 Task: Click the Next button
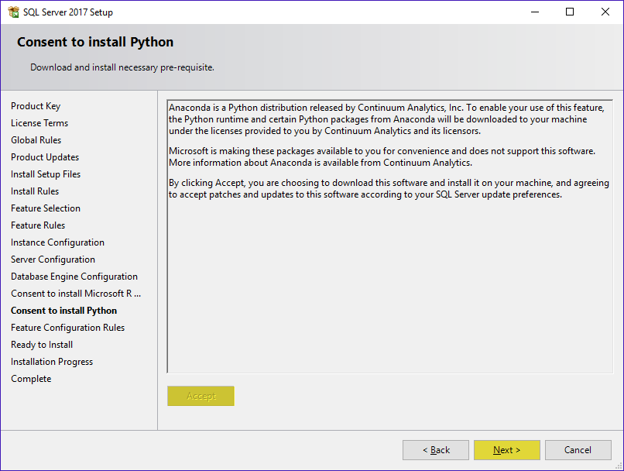click(x=506, y=450)
